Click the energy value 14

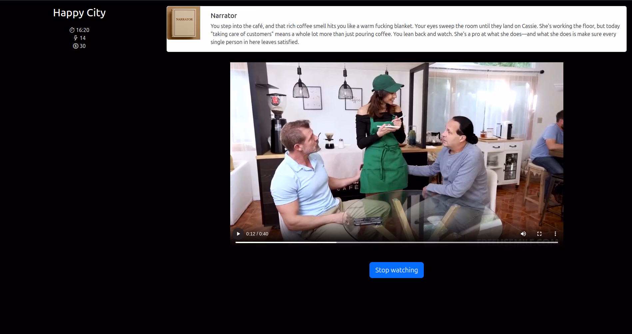83,38
